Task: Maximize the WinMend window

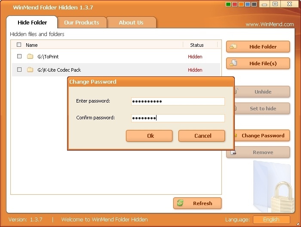Action: pyautogui.click(x=275, y=4)
